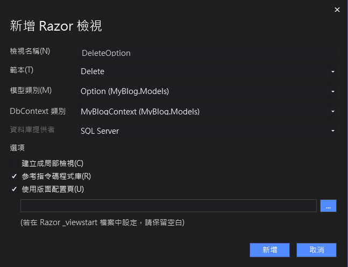Browse for layout page with ... button
Image resolution: width=348 pixels, height=267 pixels.
tap(328, 206)
